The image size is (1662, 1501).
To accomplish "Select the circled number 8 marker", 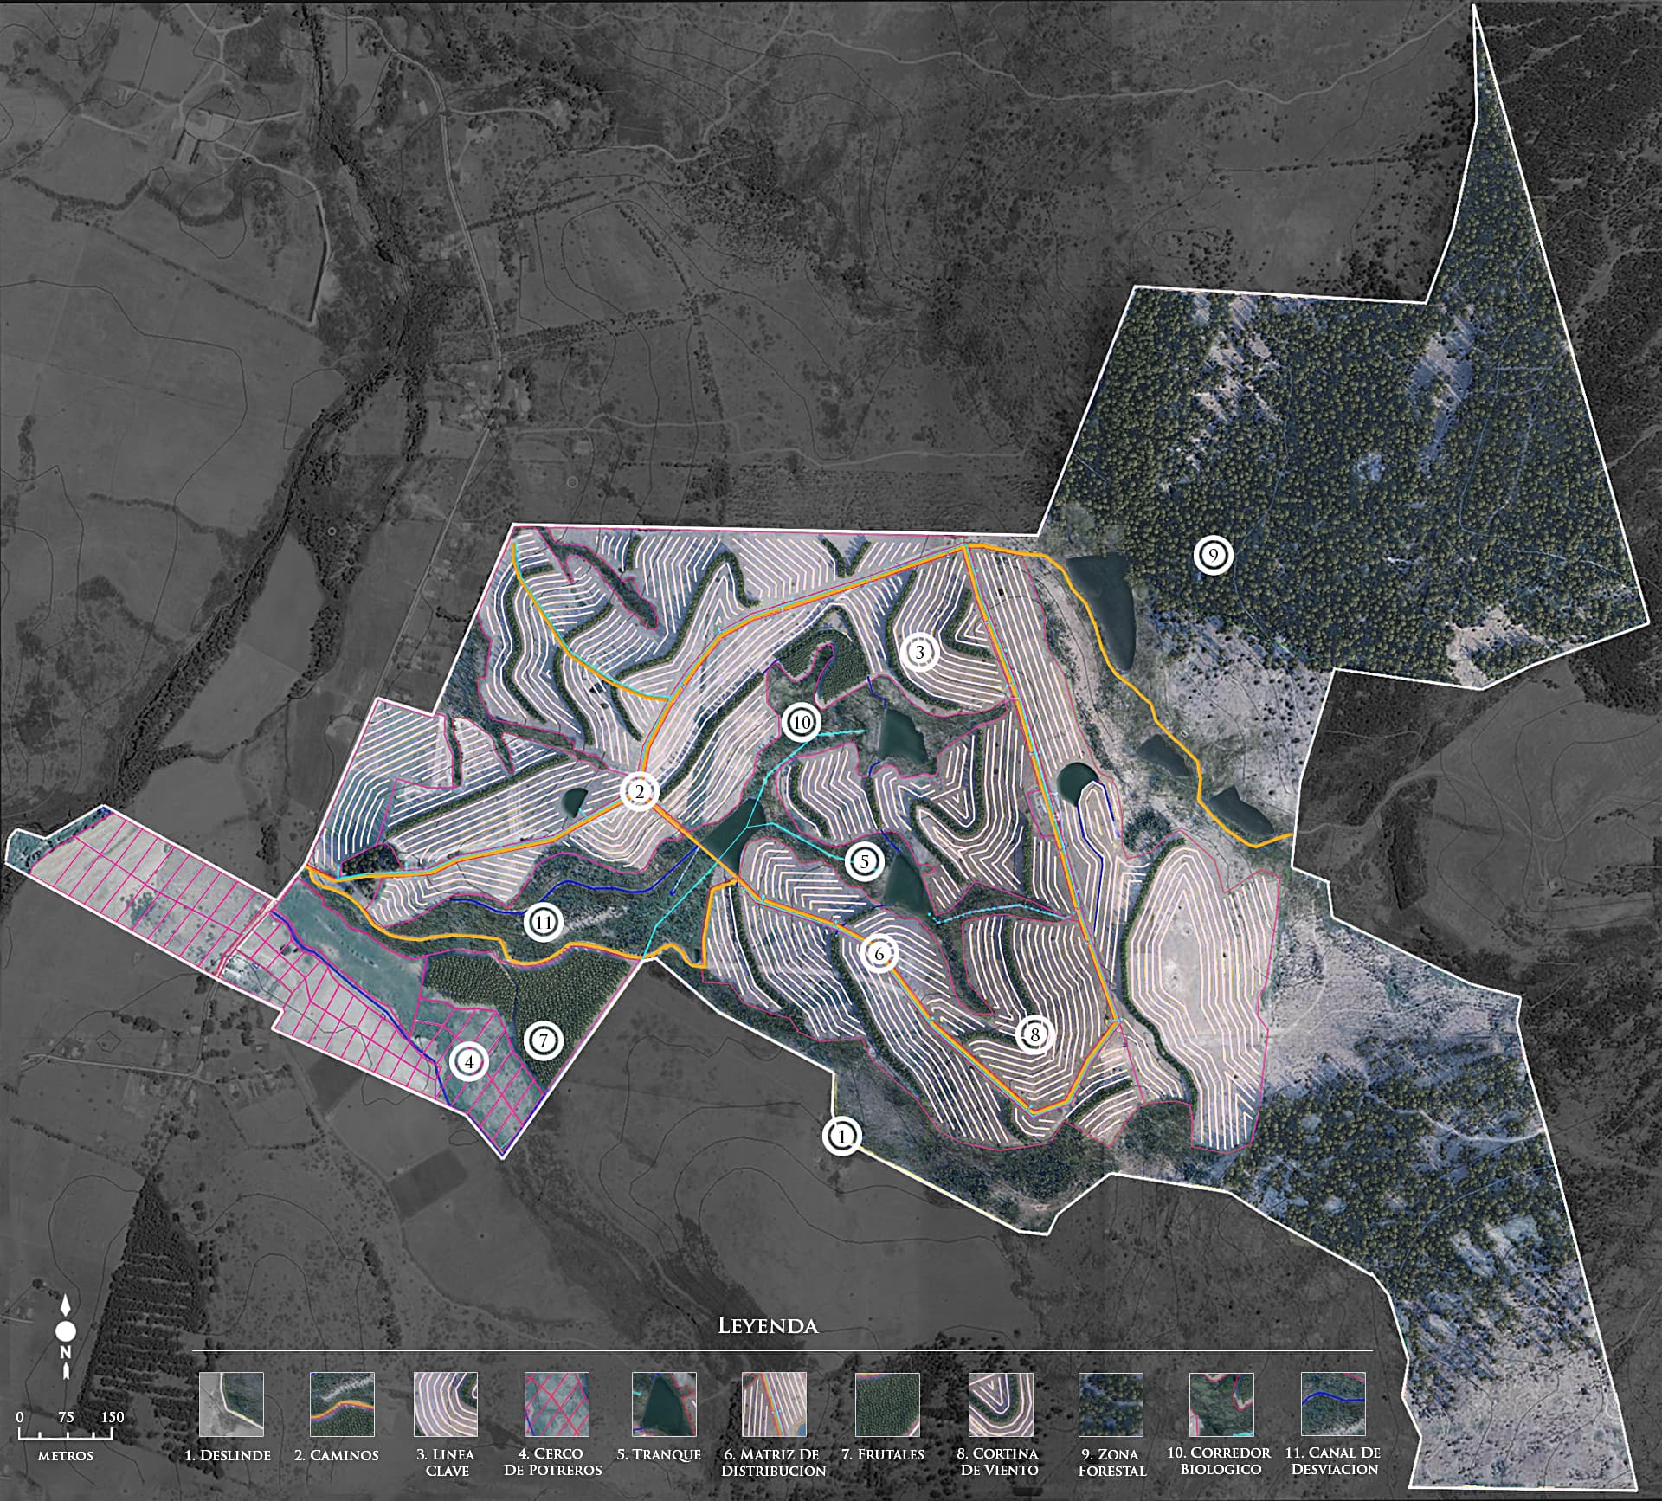I will pos(1034,1034).
